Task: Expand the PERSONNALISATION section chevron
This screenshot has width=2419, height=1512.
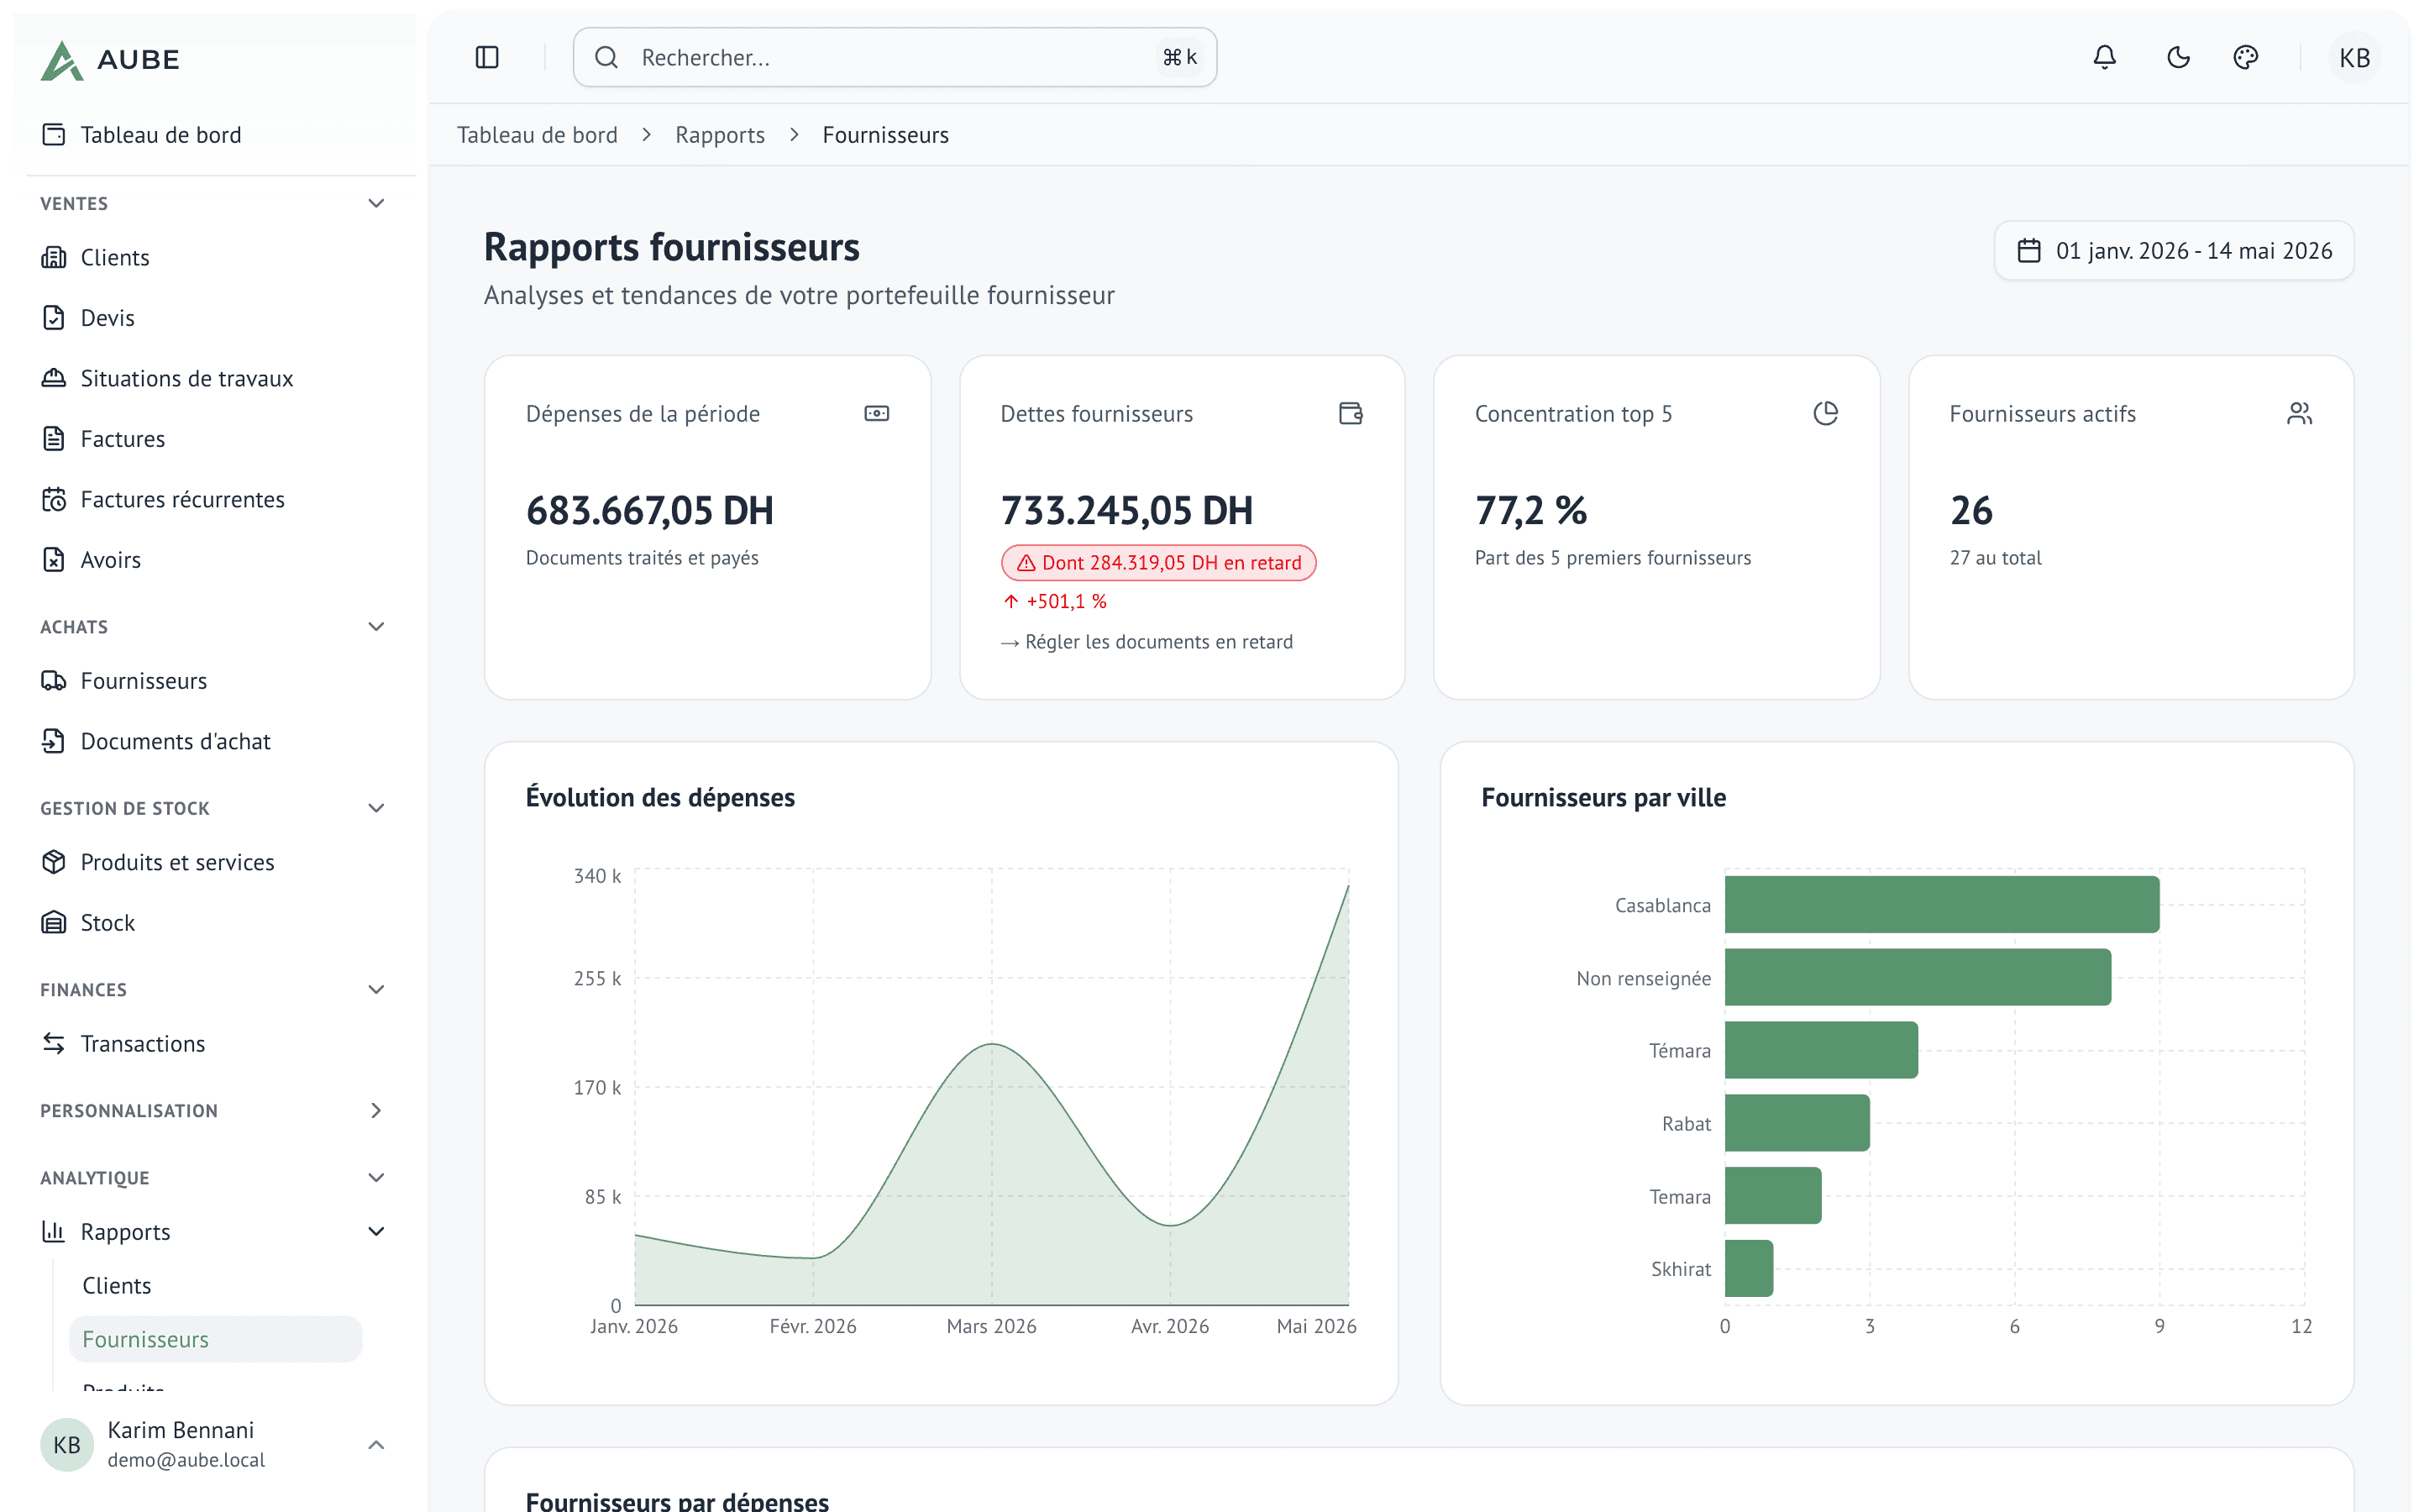Action: (375, 1110)
